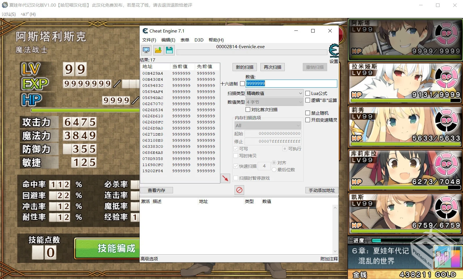Toggle the 十六进制 hex checkbox
Image resolution: width=463 pixels, height=279 pixels.
242,84
